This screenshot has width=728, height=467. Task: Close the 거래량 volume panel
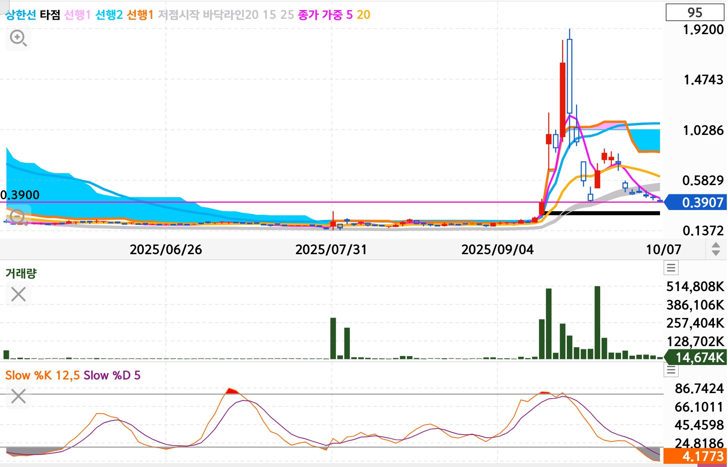click(x=18, y=294)
